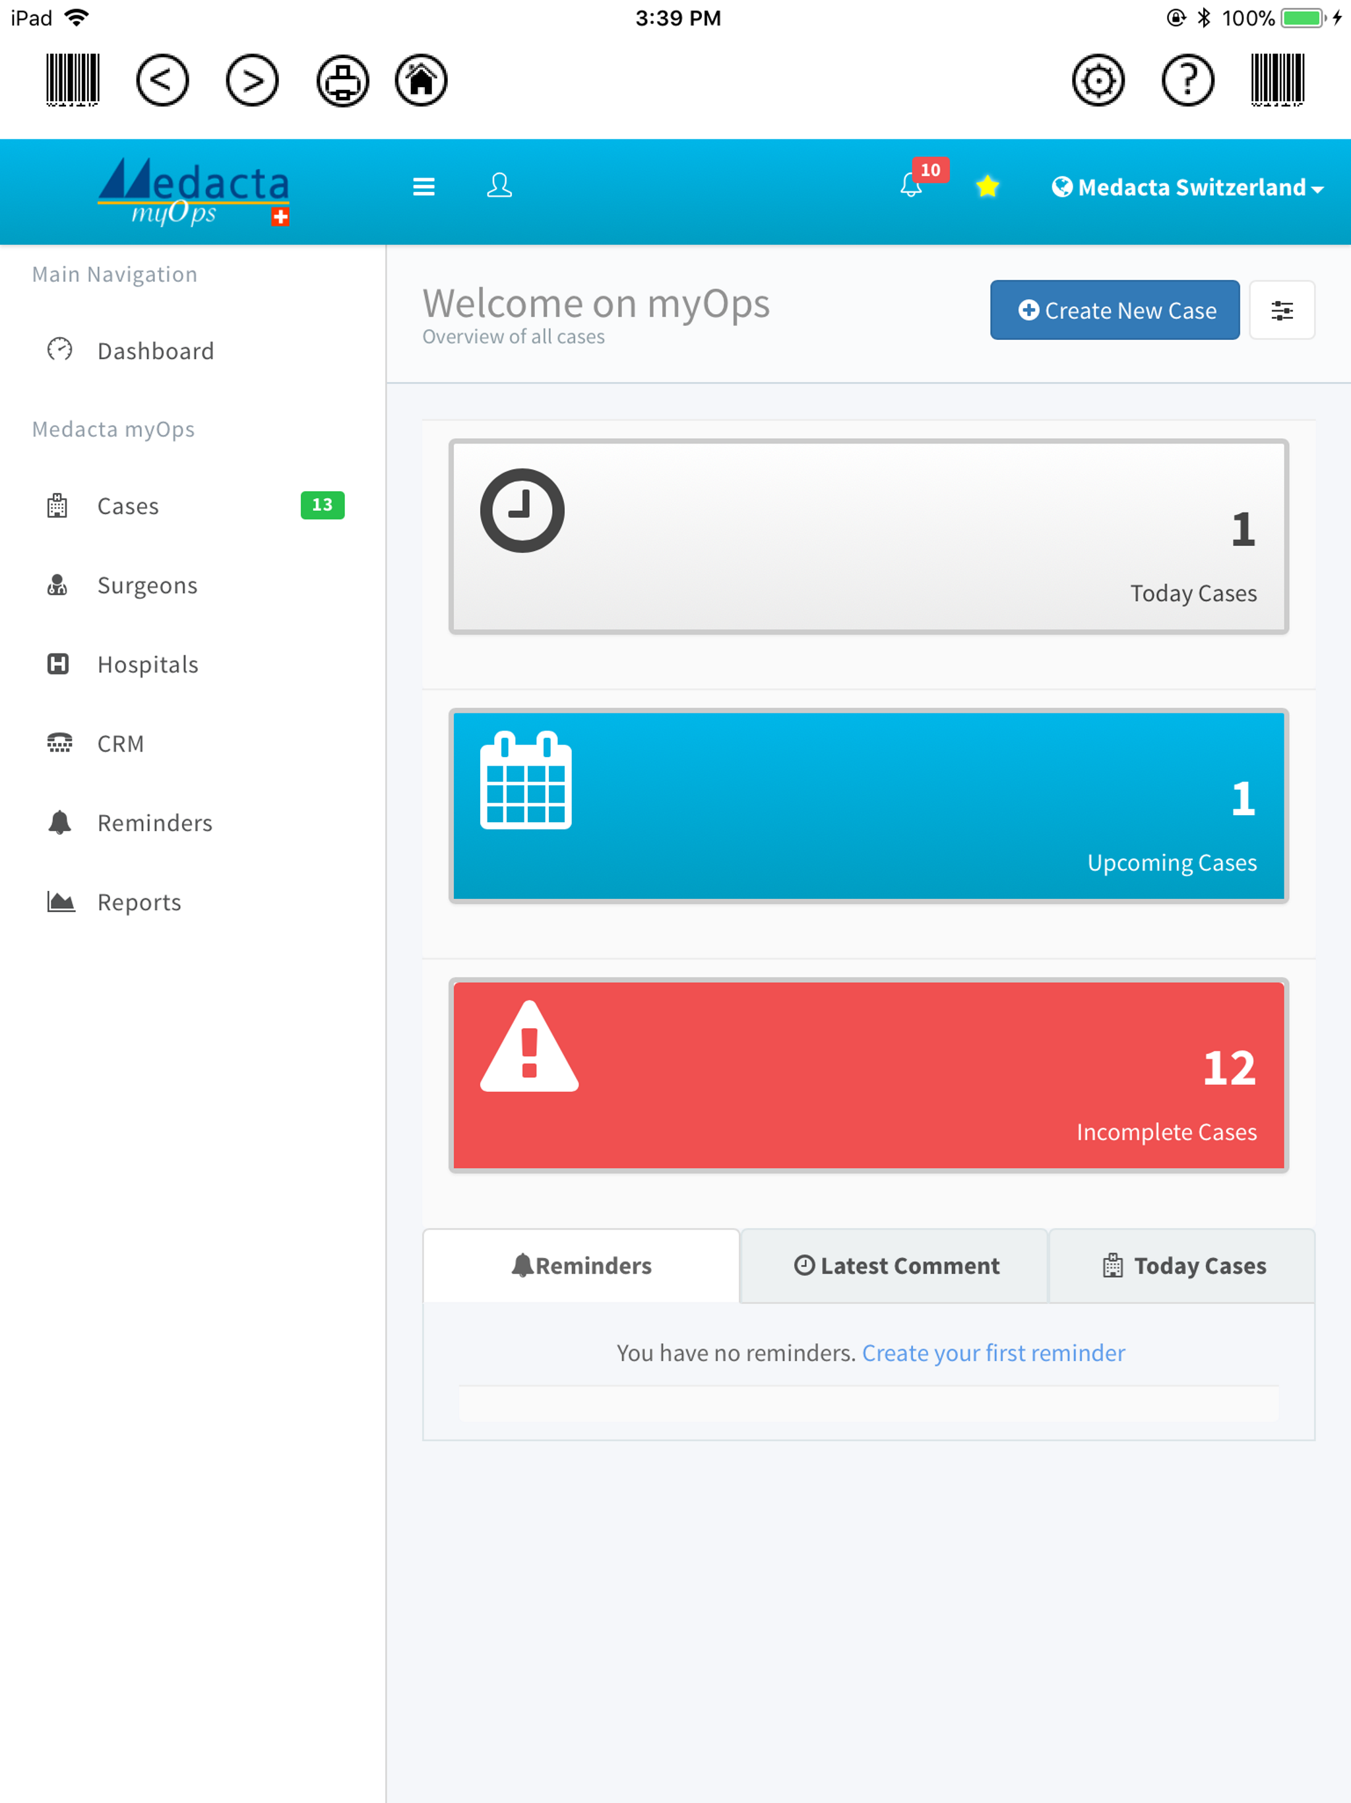This screenshot has width=1351, height=1803.
Task: Open Cases in the sidebar navigation
Action: coord(128,506)
